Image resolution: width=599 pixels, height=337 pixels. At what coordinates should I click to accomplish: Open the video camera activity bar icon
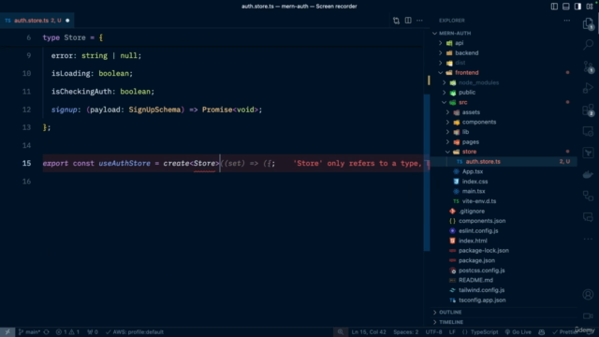tap(588, 316)
